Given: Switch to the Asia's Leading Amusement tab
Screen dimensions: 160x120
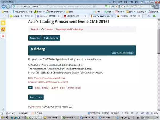Looking at the screenshot, I should tap(103, 17).
